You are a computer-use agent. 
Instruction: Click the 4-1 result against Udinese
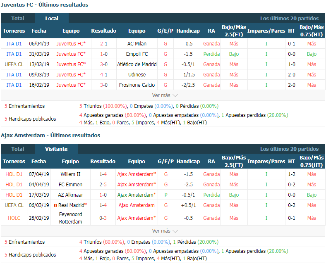point(104,74)
